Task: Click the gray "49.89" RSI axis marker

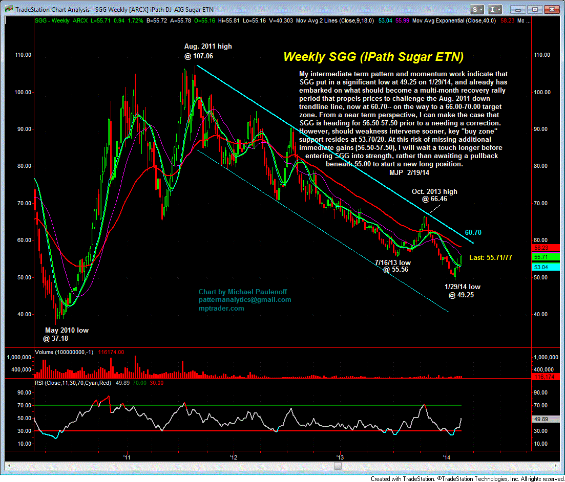Action: point(545,419)
